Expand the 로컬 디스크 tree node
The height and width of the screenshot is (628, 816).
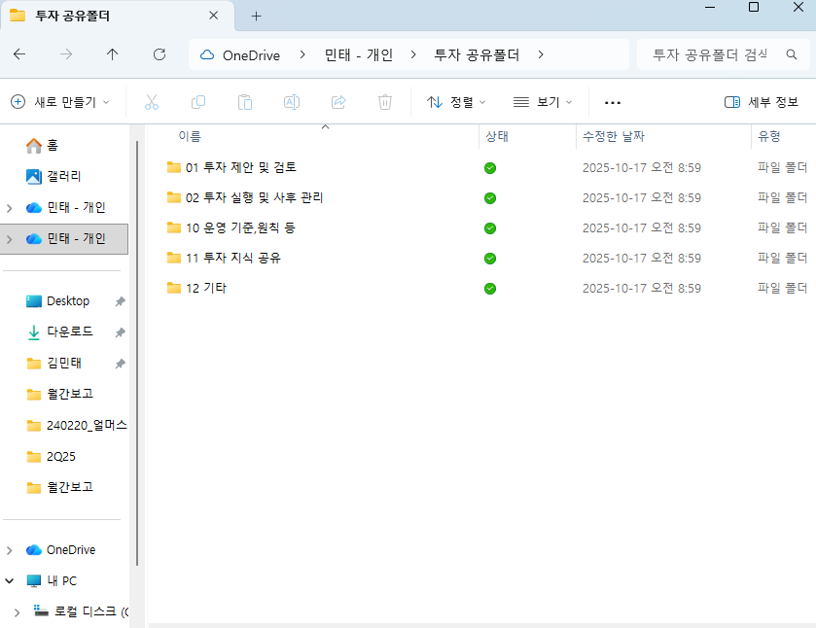tap(18, 612)
